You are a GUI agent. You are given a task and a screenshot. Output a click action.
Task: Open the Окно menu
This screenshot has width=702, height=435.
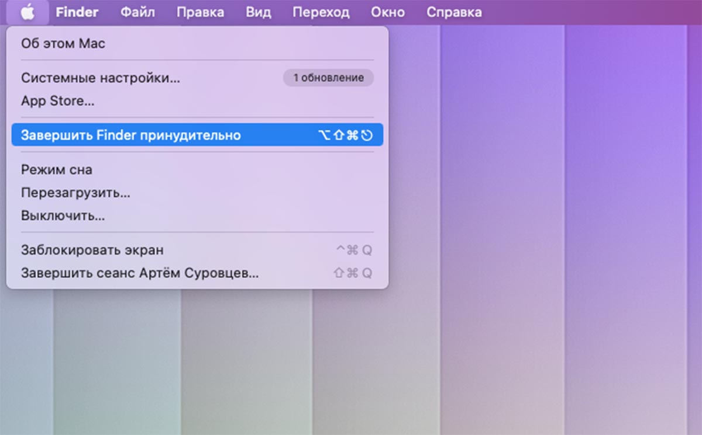coord(388,12)
